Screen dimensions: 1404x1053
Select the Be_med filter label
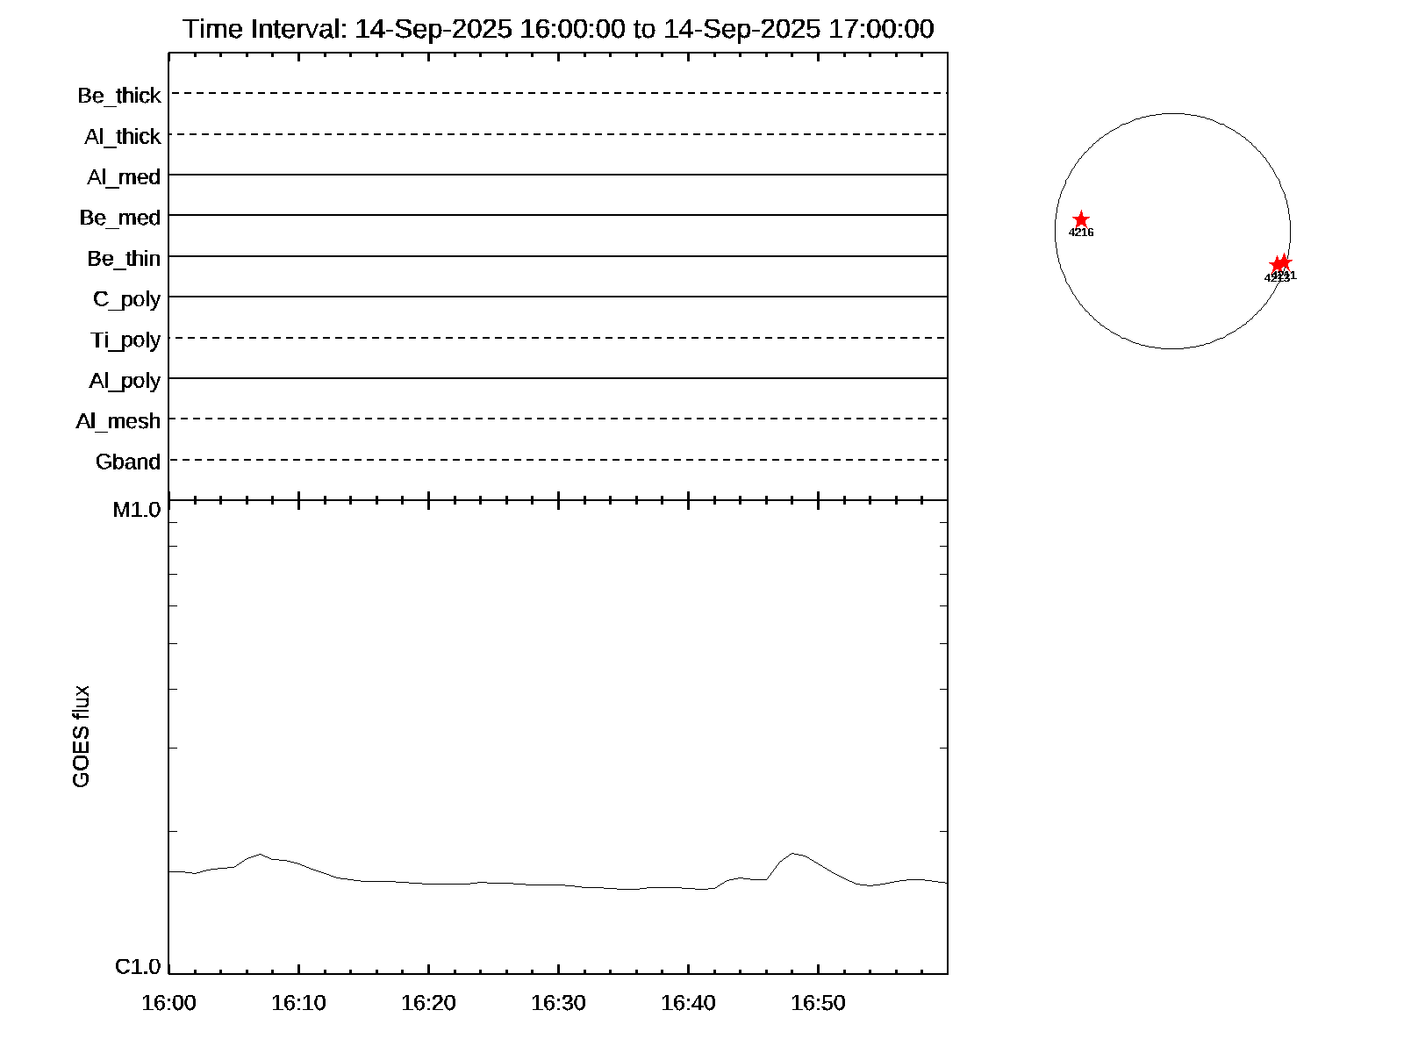click(x=120, y=218)
